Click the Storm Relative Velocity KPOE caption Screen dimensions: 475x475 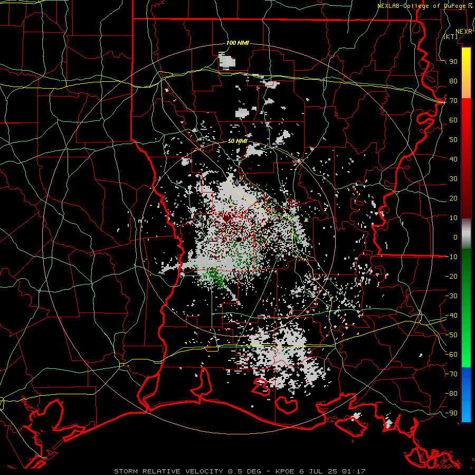point(240,471)
